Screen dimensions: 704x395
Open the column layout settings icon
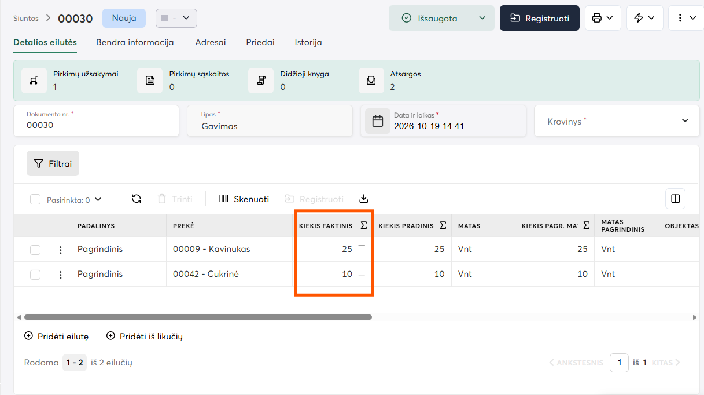(675, 199)
